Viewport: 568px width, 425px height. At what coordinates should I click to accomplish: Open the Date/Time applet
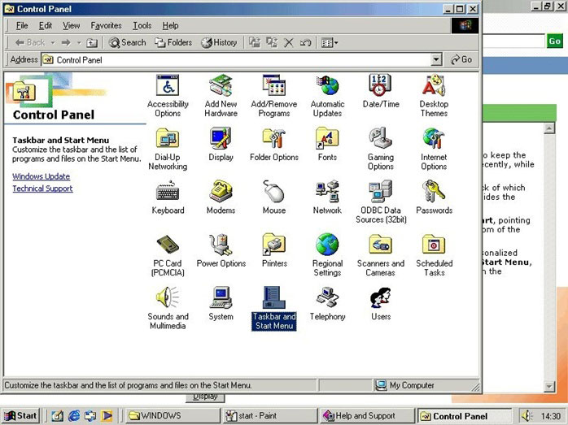pyautogui.click(x=380, y=85)
